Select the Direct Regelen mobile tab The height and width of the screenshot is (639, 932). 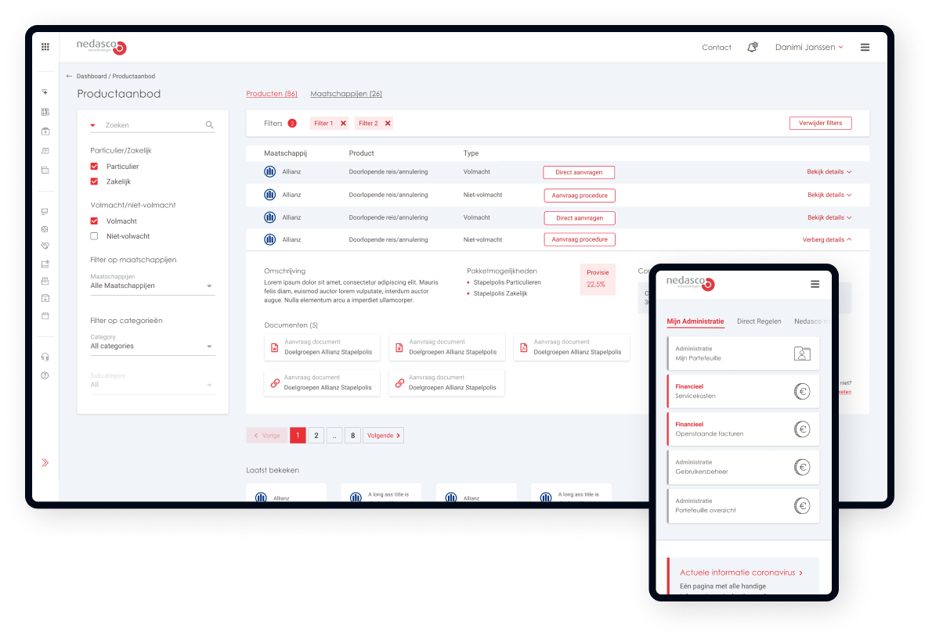pos(759,321)
